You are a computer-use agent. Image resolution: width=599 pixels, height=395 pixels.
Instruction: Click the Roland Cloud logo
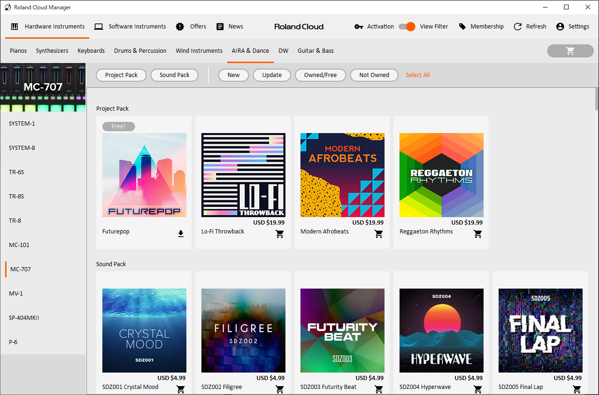(299, 27)
